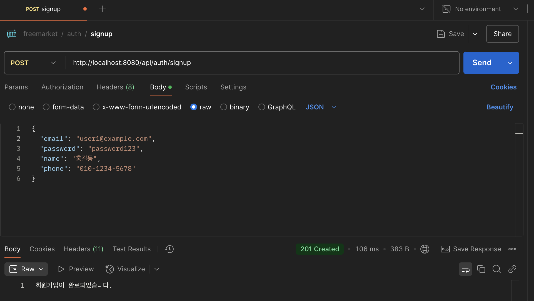The height and width of the screenshot is (301, 534).
Task: Choose the x-www-form-urlencoded radio option
Action: 96,107
